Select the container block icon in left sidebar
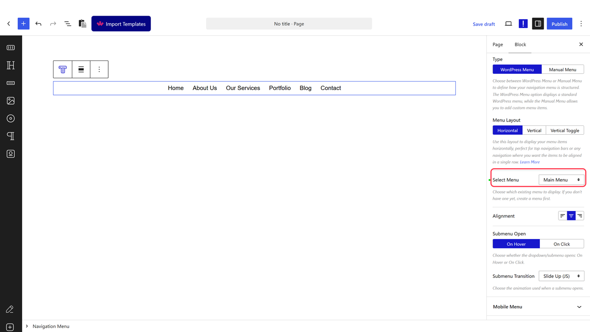 coord(11,48)
